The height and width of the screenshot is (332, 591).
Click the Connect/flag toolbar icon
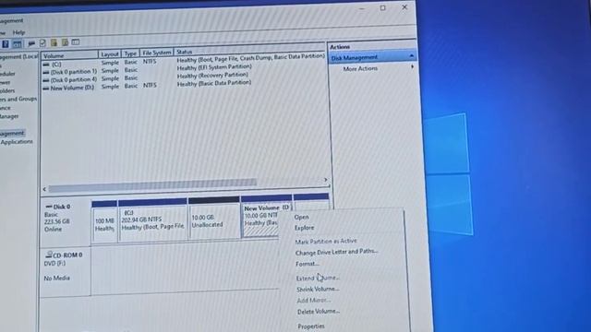(31, 43)
